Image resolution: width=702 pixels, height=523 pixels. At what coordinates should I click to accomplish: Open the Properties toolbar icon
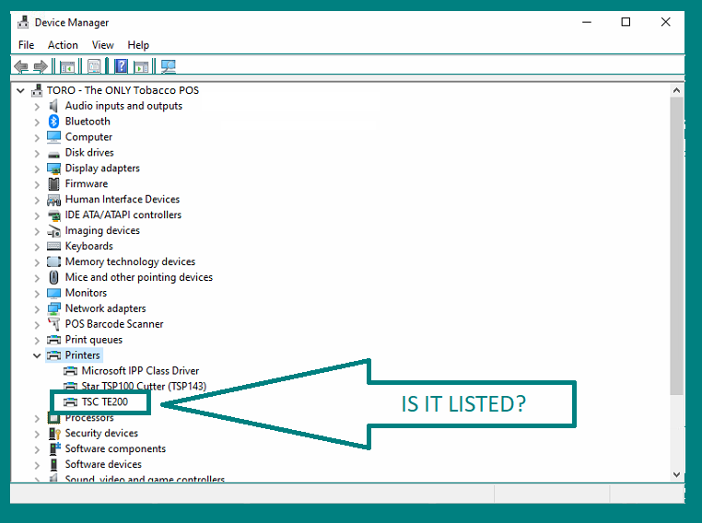(x=94, y=67)
